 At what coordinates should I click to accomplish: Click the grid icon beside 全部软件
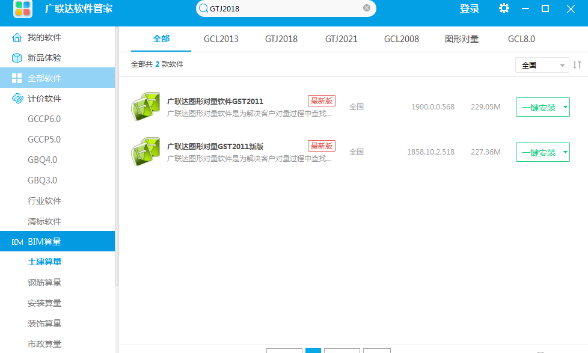17,78
